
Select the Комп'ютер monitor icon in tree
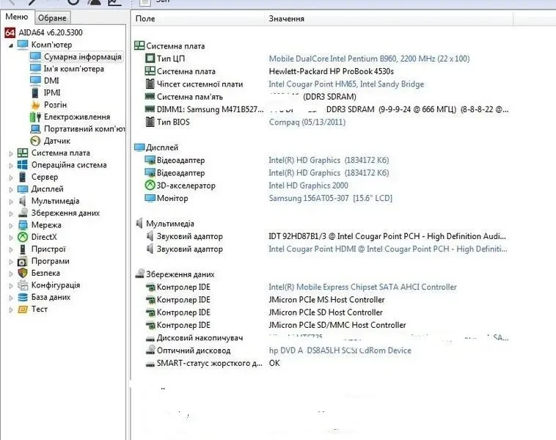(23, 45)
